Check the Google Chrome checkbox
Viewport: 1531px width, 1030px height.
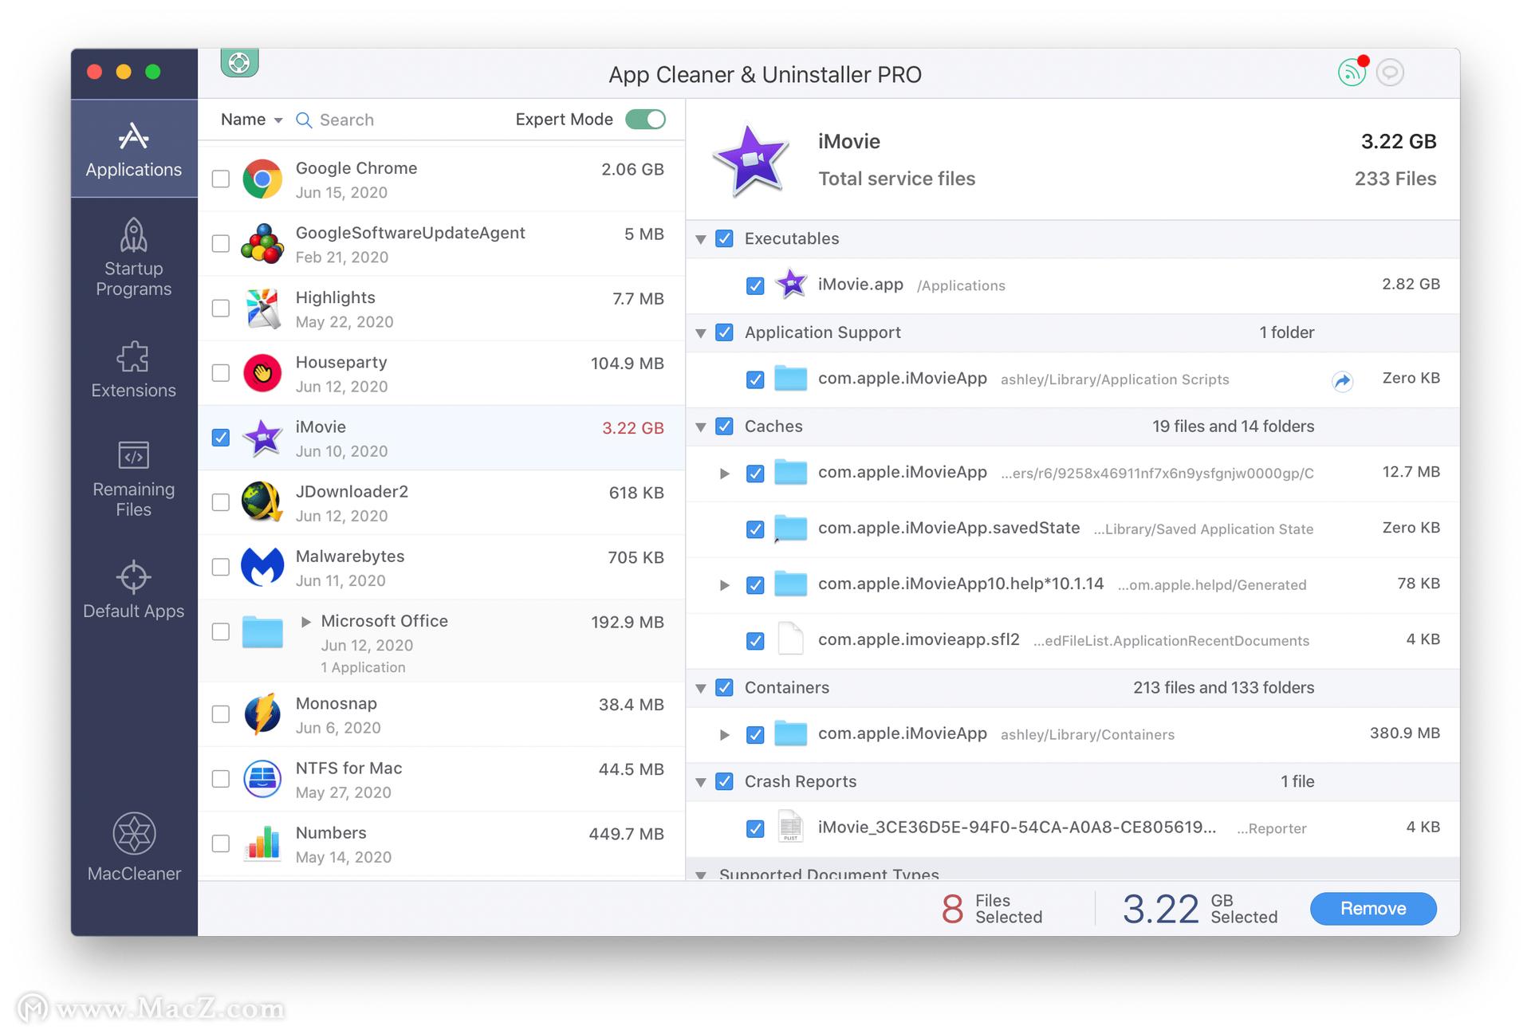tap(221, 179)
